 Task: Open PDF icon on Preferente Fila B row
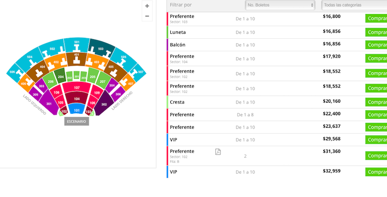218,152
